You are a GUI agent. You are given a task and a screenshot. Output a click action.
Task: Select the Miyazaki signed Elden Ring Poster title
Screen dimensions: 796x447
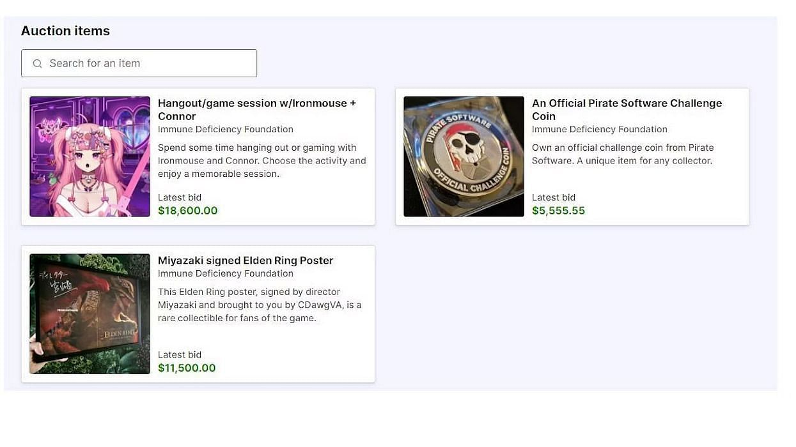coord(246,261)
